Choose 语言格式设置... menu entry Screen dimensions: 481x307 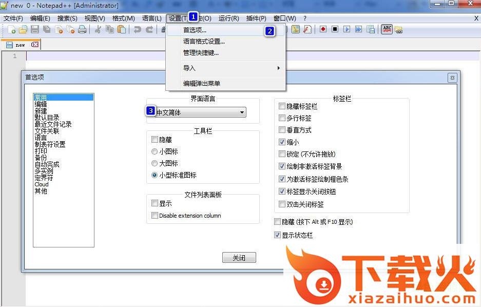pos(226,42)
